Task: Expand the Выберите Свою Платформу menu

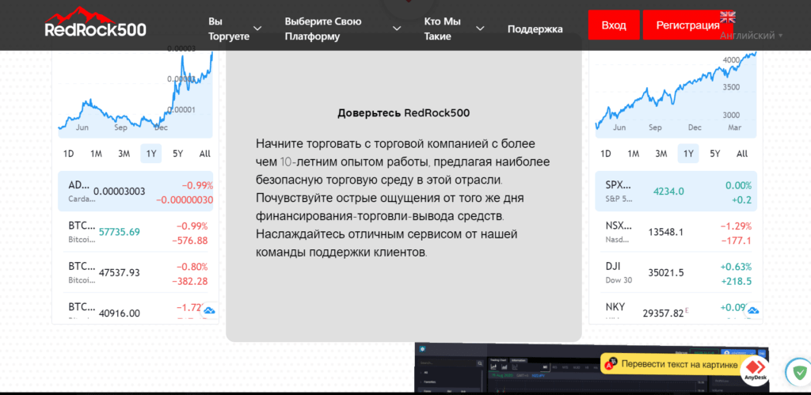Action: [343, 29]
